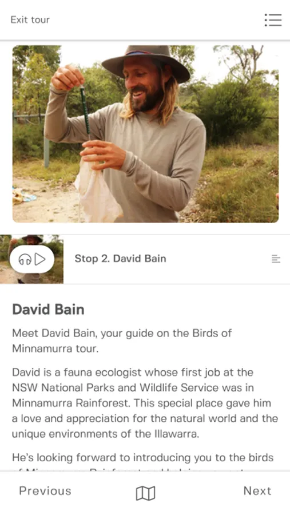Image resolution: width=290 pixels, height=515 pixels.
Task: Click the Stop 2 audio row background
Action: 145,259
